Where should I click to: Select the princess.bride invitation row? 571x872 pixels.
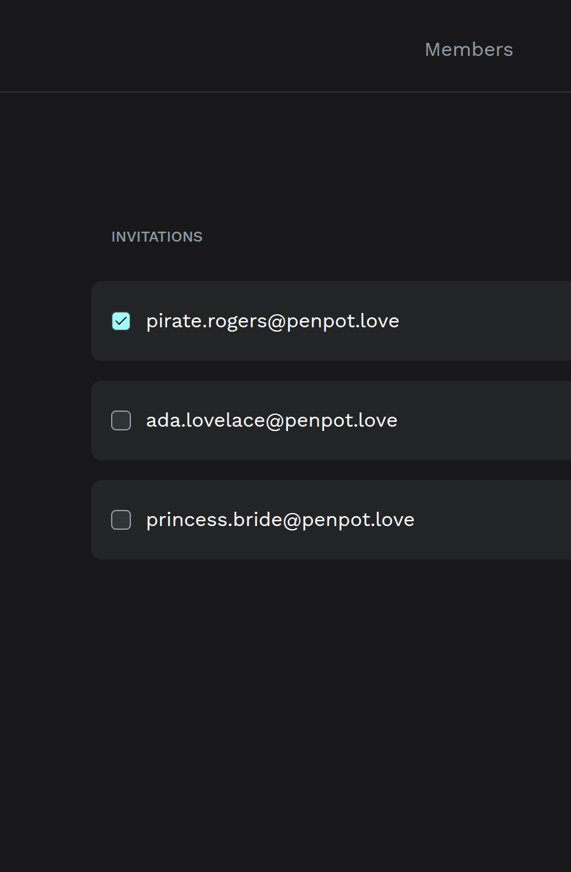pyautogui.click(x=331, y=520)
